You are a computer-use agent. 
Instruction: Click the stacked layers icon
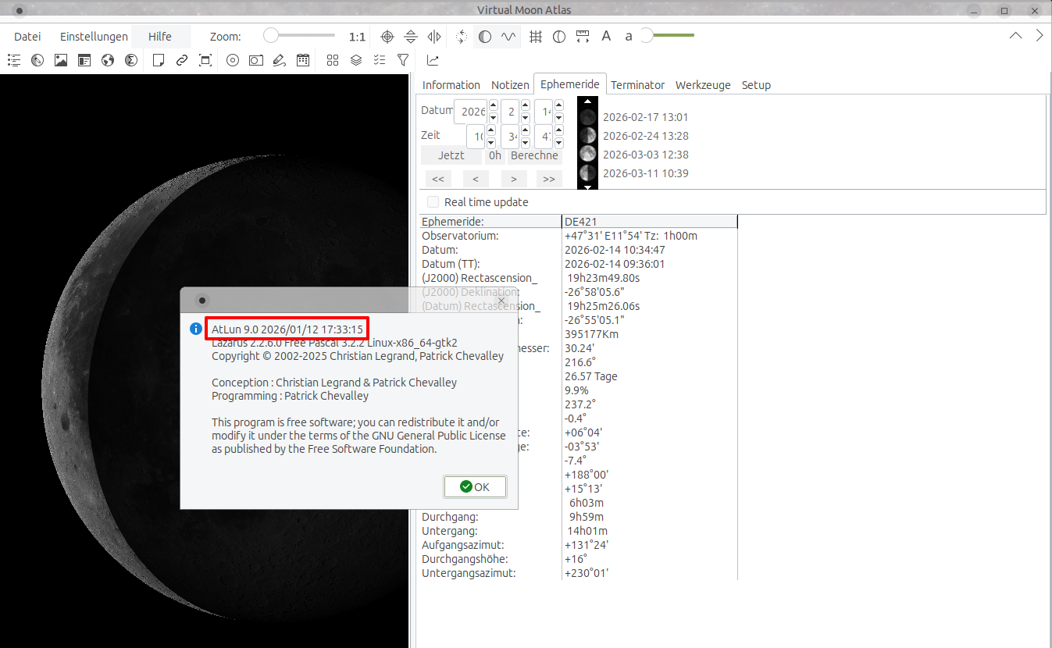356,60
